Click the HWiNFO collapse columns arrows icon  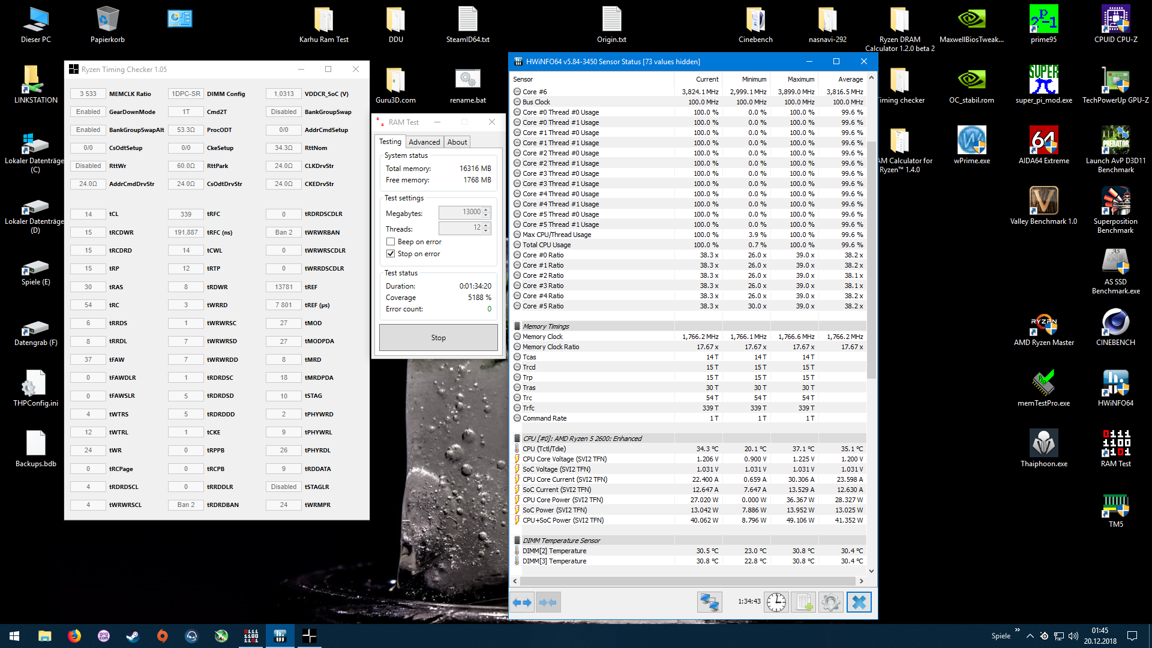pos(548,602)
